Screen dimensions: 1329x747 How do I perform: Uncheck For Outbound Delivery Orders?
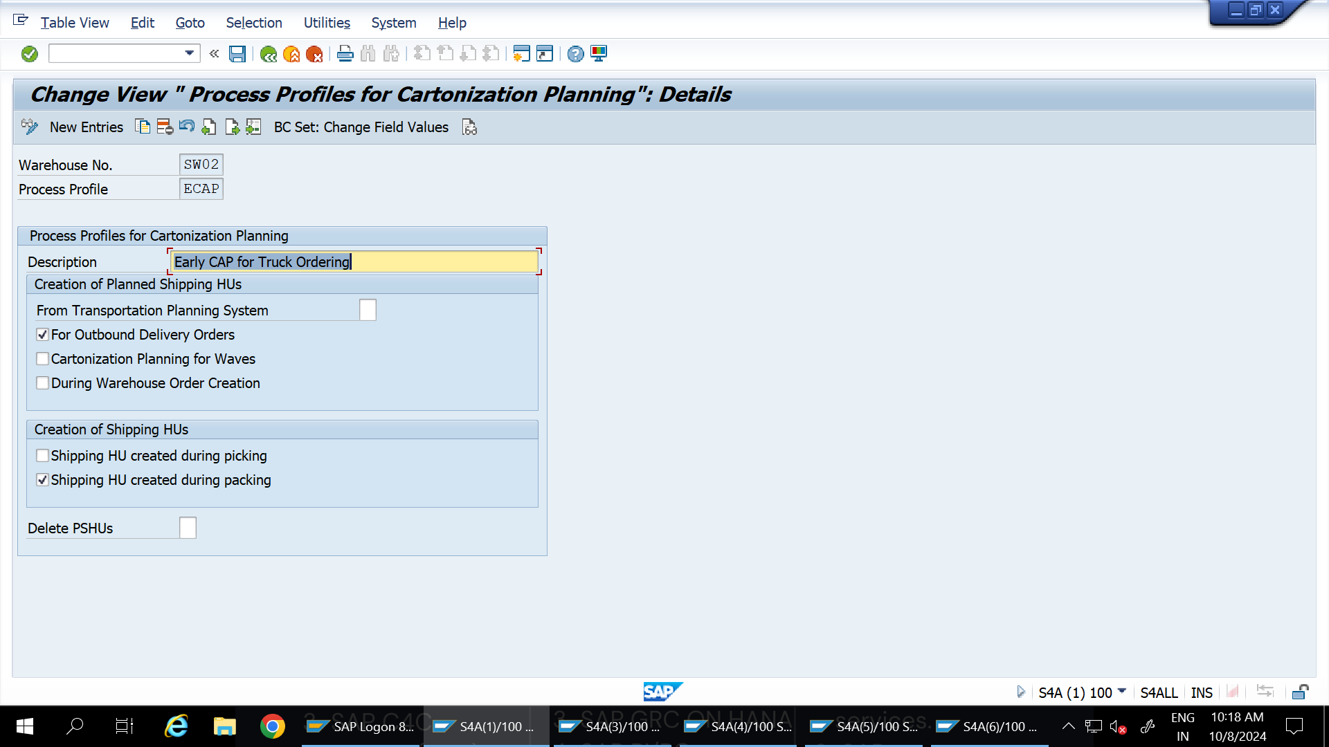[42, 334]
